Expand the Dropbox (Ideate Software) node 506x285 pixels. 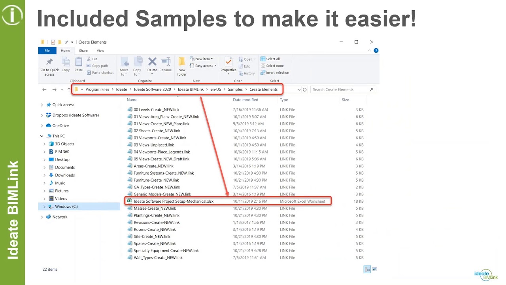pos(42,115)
